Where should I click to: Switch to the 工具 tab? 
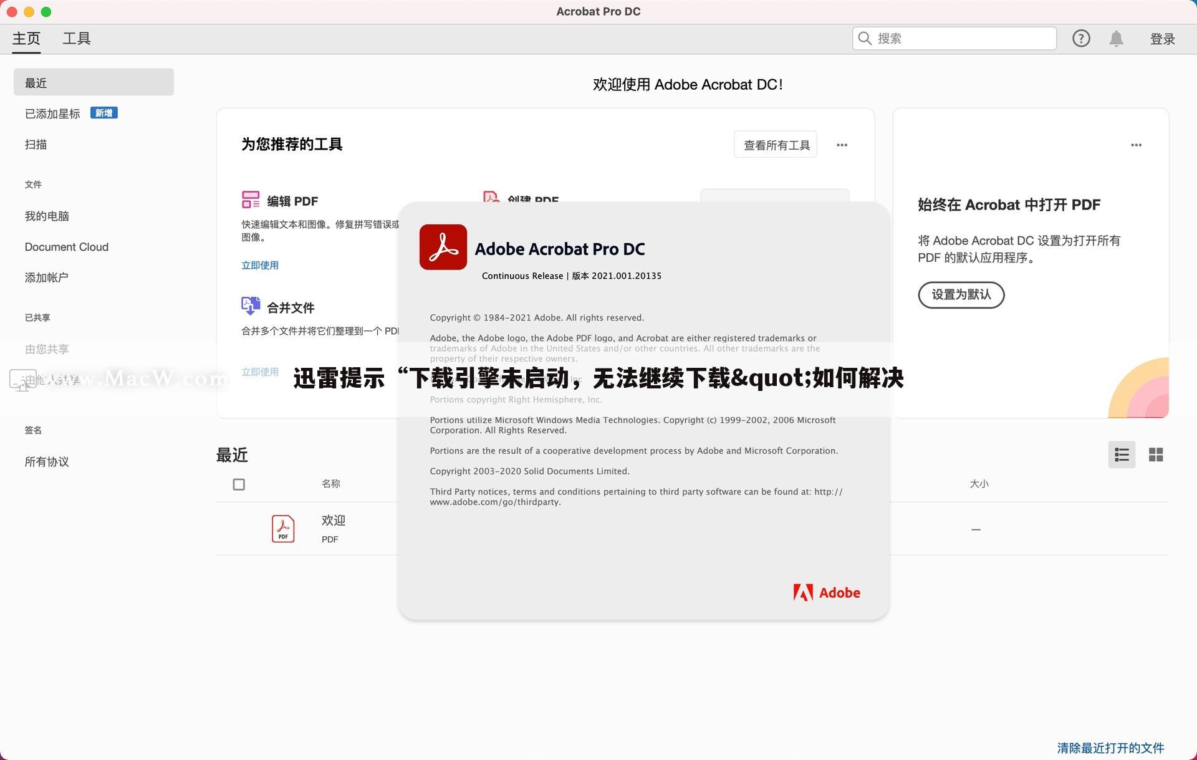[x=76, y=38]
